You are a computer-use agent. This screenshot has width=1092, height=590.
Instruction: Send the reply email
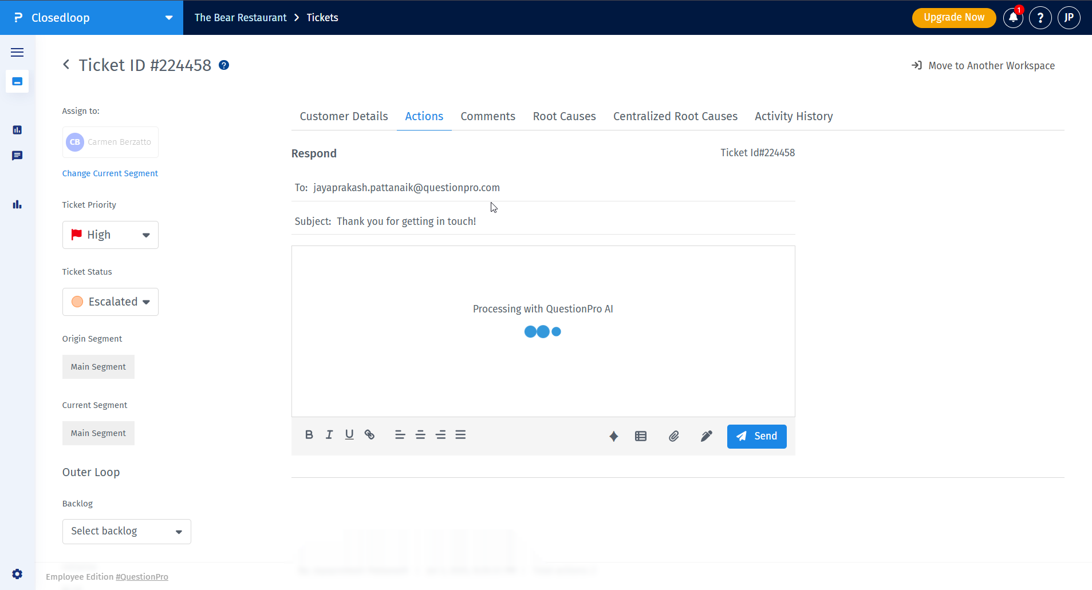(756, 436)
